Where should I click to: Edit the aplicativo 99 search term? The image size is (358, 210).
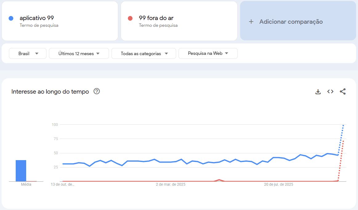(x=37, y=18)
